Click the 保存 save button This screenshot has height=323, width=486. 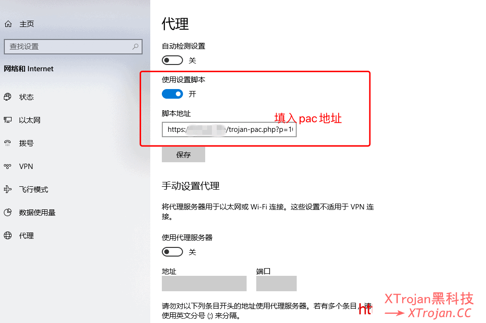pos(184,155)
